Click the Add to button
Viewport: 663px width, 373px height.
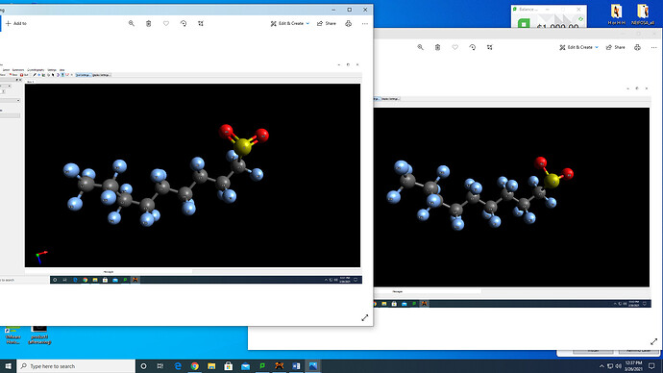[x=16, y=24]
